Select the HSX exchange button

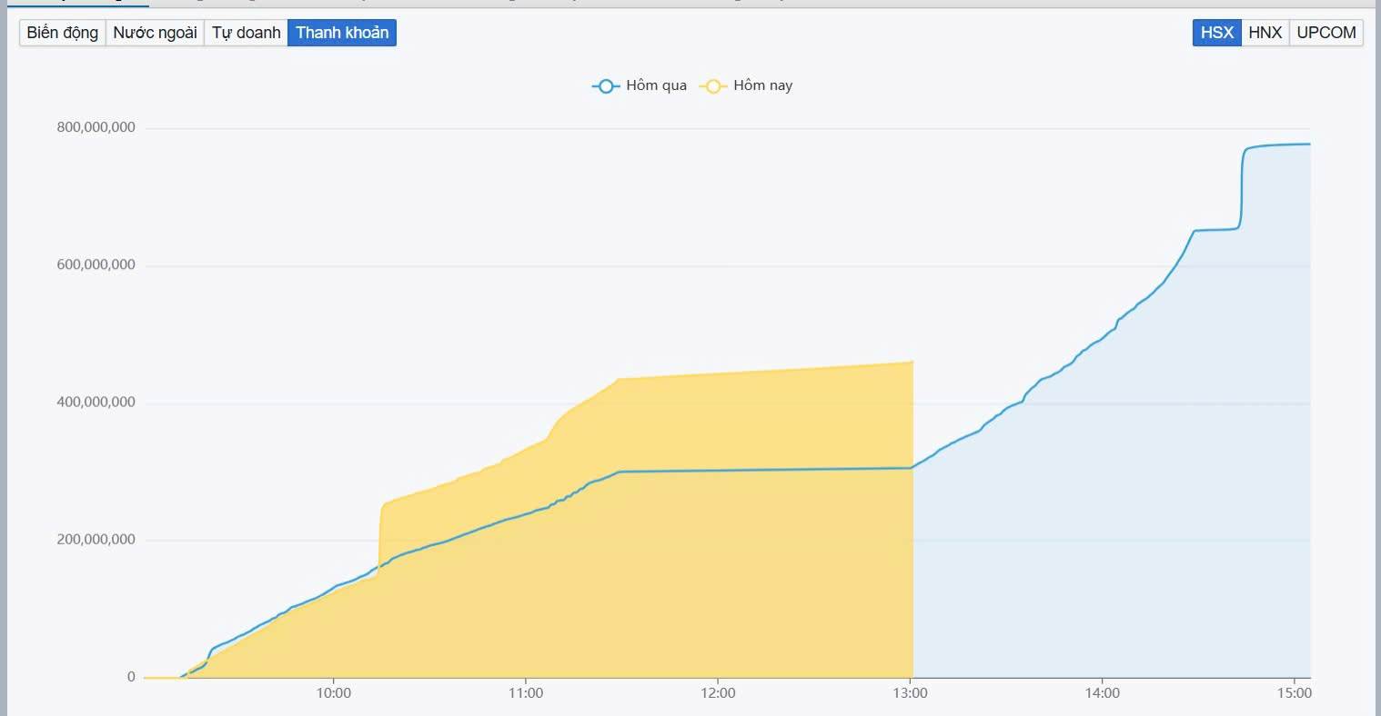point(1216,33)
